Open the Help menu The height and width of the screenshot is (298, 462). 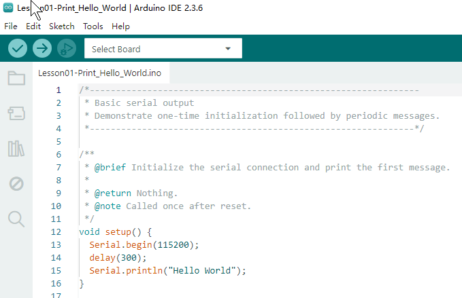pyautogui.click(x=120, y=26)
